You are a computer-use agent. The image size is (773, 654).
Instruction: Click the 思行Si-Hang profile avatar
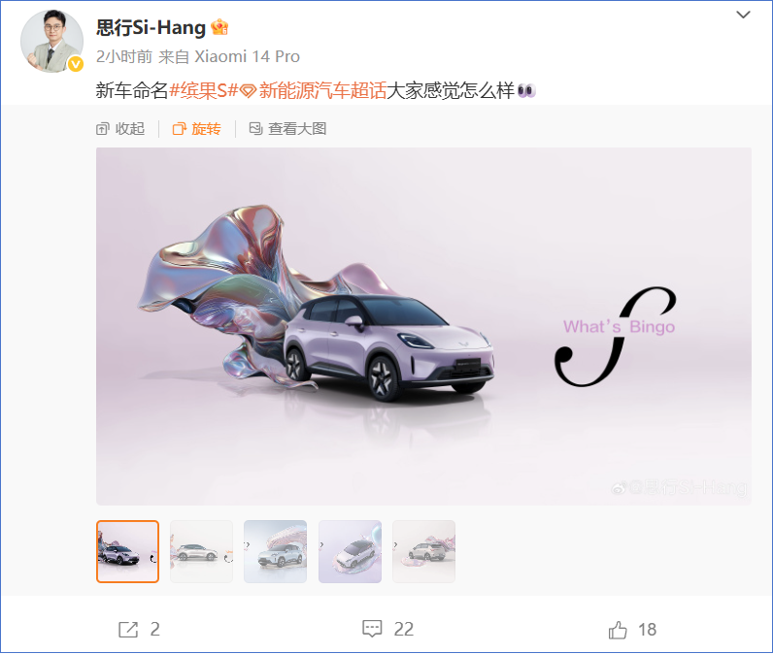pyautogui.click(x=51, y=42)
